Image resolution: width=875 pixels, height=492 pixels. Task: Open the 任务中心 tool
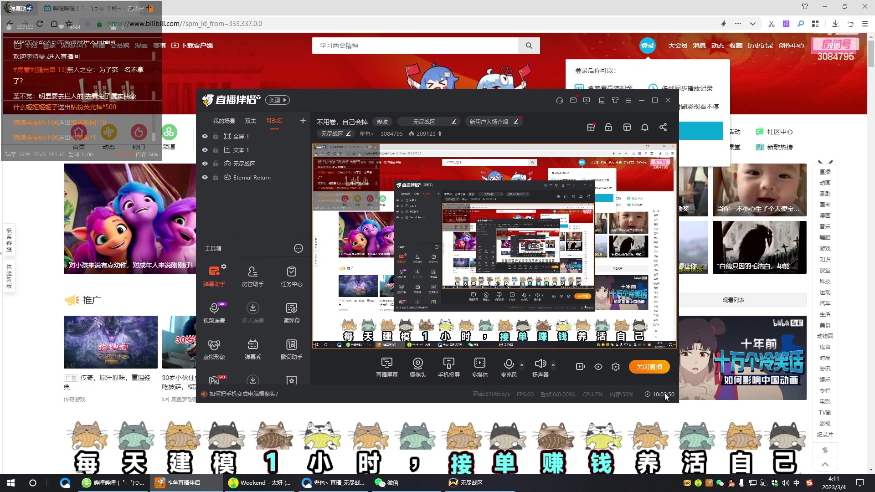click(292, 276)
